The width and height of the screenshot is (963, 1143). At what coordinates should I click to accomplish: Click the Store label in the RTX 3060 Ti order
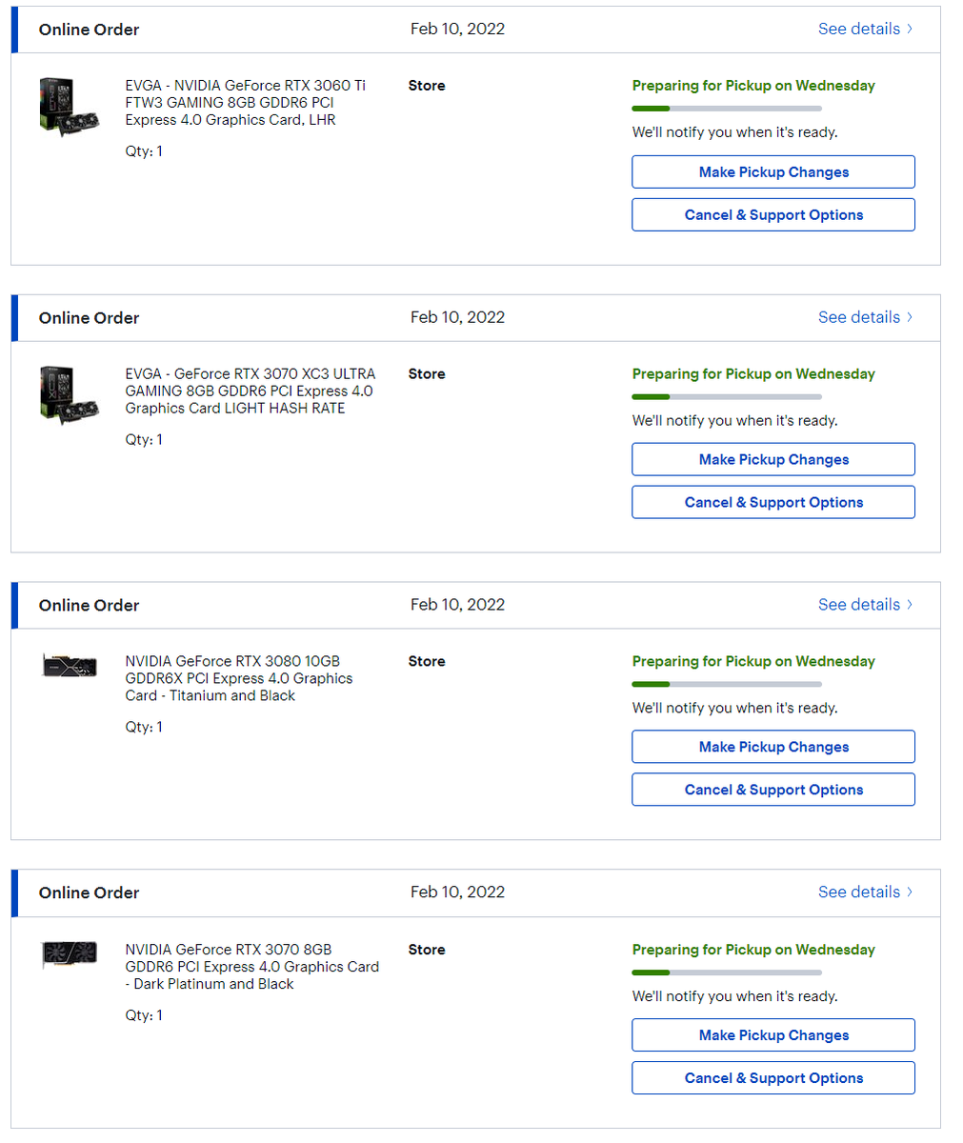click(427, 86)
